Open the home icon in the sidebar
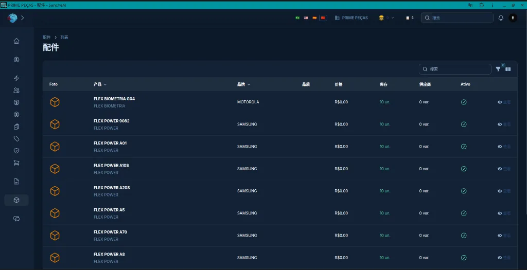 tap(16, 41)
